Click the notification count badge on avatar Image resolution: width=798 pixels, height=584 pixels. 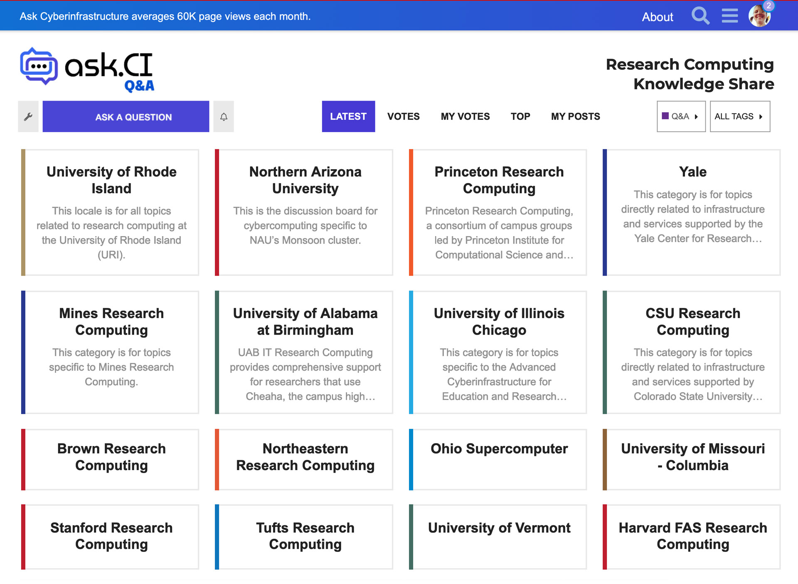768,6
